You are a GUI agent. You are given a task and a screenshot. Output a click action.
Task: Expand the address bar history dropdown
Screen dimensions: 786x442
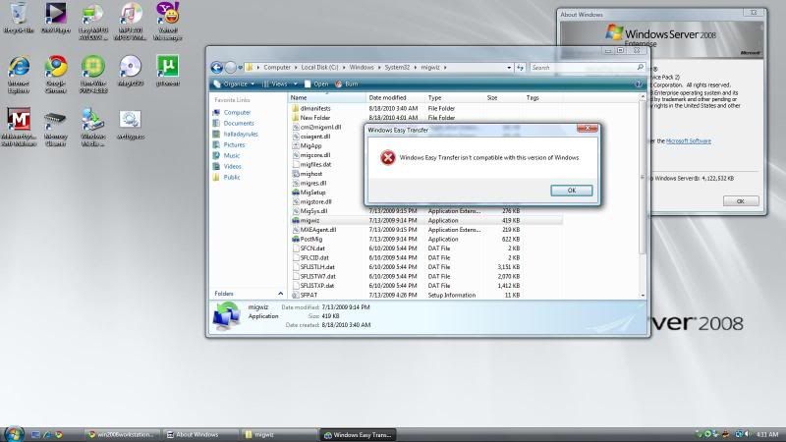509,67
